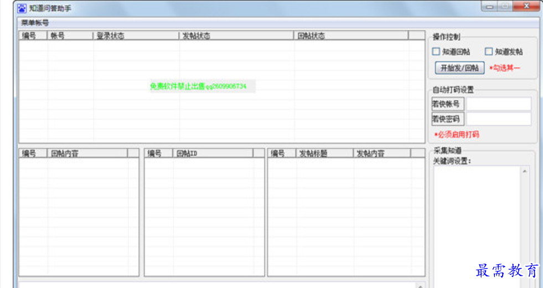Close the 知道问答助手 window
Viewport: 543px width, 288px height.
point(526,6)
